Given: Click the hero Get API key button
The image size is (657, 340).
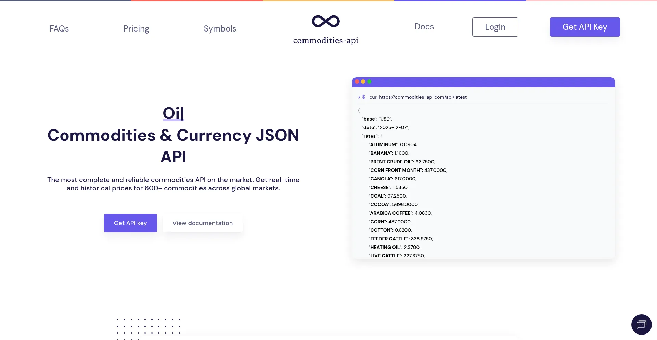Looking at the screenshot, I should point(130,223).
